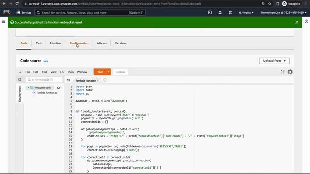Open the Tools menu in editor
The image size is (310, 174).
[x=70, y=72]
